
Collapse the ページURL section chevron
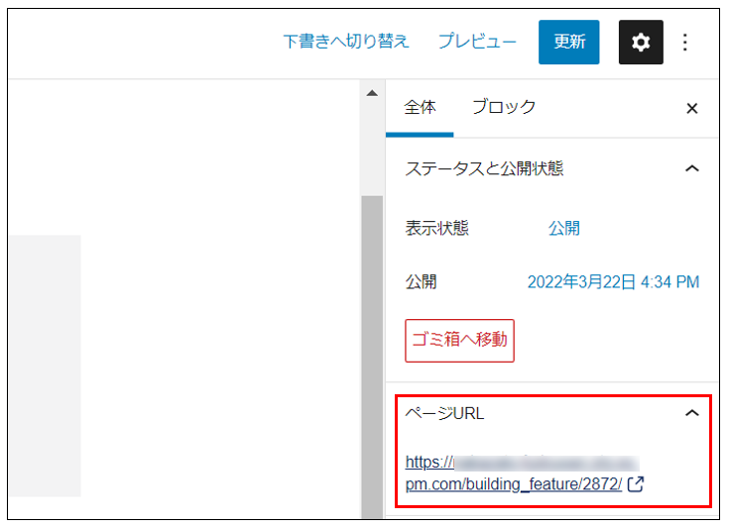pyautogui.click(x=692, y=414)
